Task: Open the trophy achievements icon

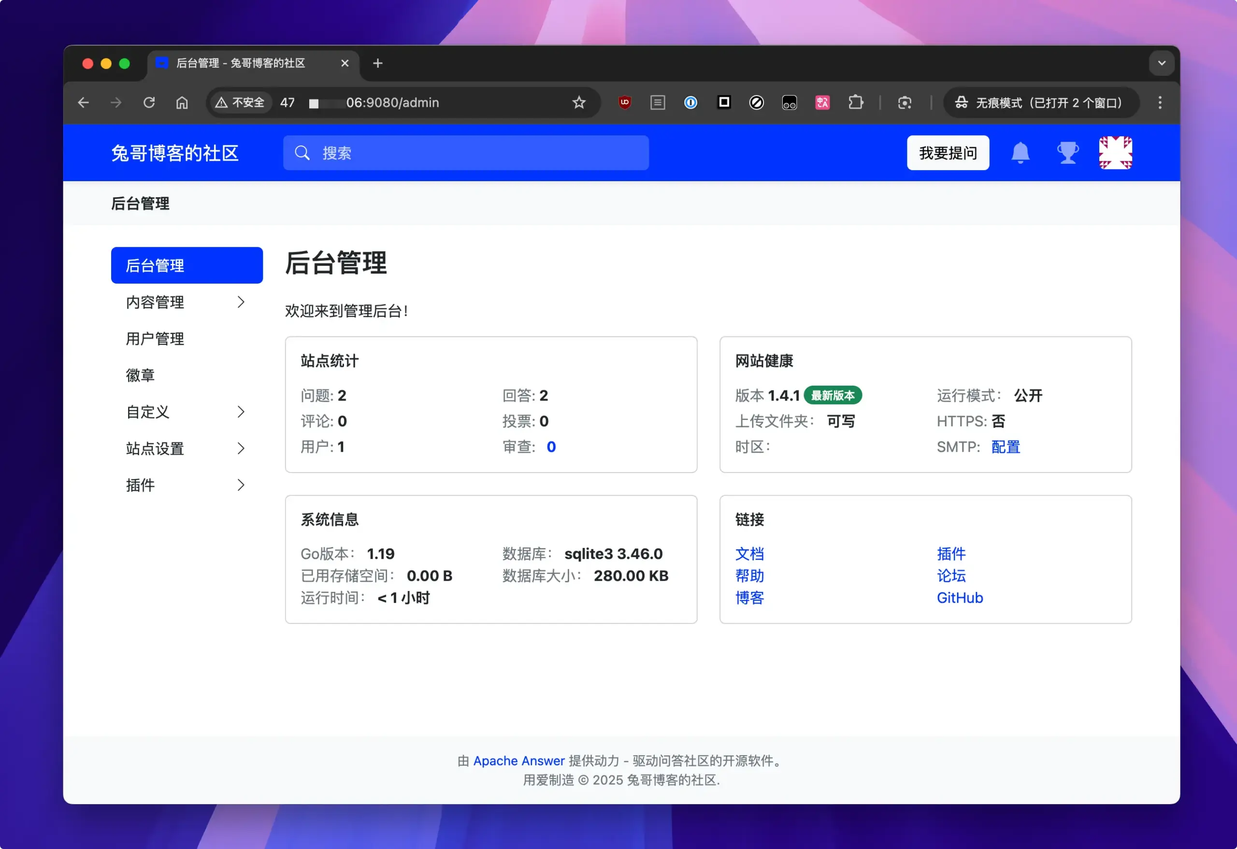Action: click(1067, 153)
